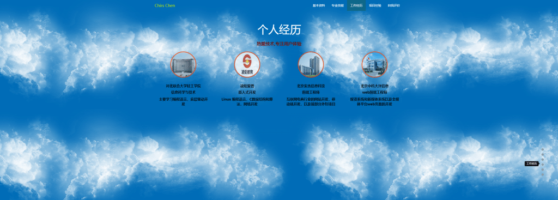Click the 个人经历 page heading

pyautogui.click(x=279, y=30)
